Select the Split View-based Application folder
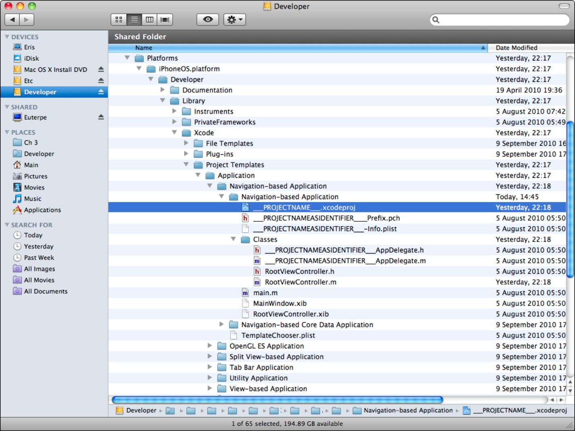This screenshot has height=431, width=575. point(337,357)
